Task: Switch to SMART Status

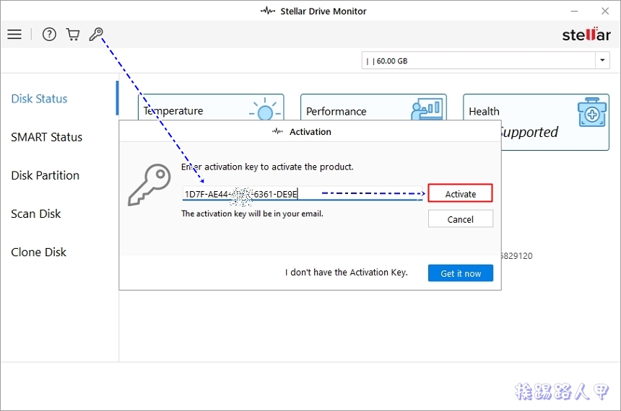Action: (x=47, y=137)
